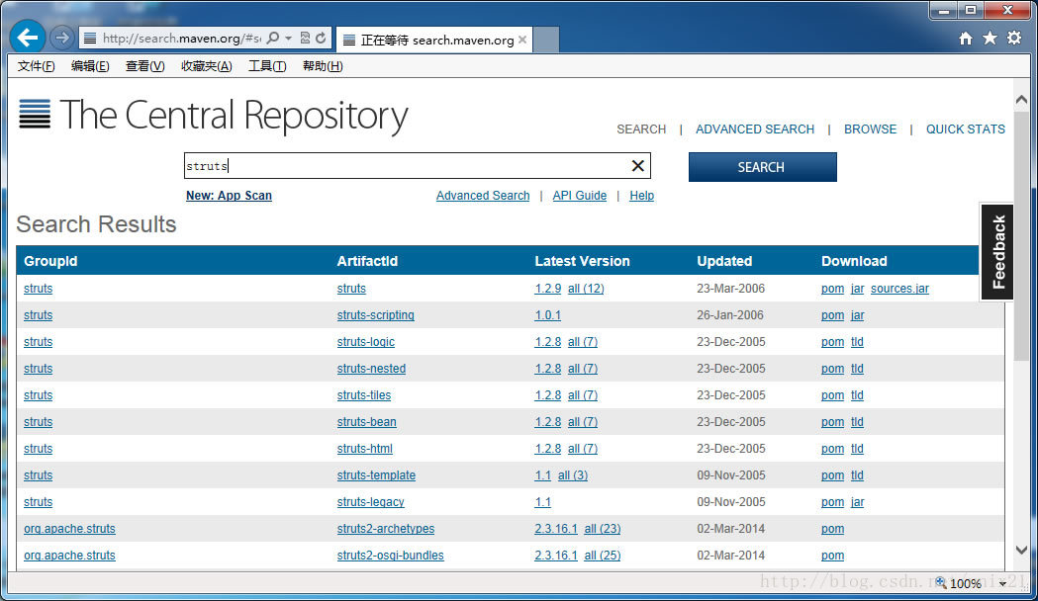Click the browser forward arrow button
Image resolution: width=1038 pixels, height=601 pixels.
pos(61,38)
